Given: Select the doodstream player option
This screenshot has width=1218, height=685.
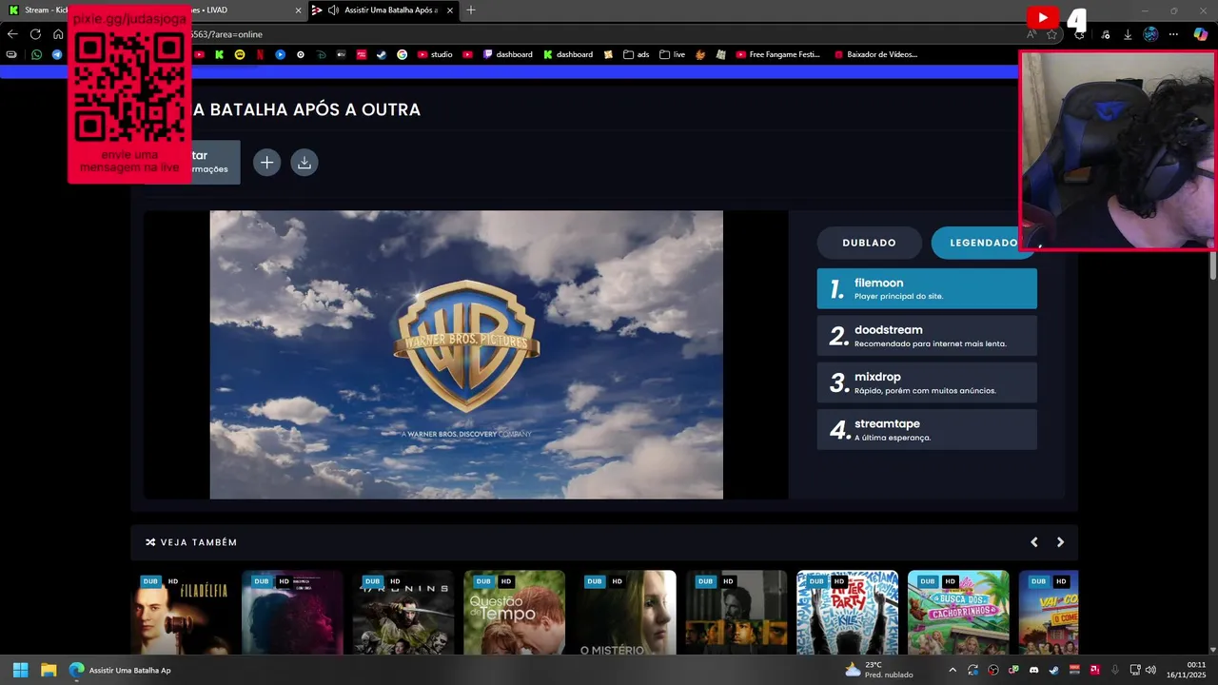Looking at the screenshot, I should tap(927, 336).
